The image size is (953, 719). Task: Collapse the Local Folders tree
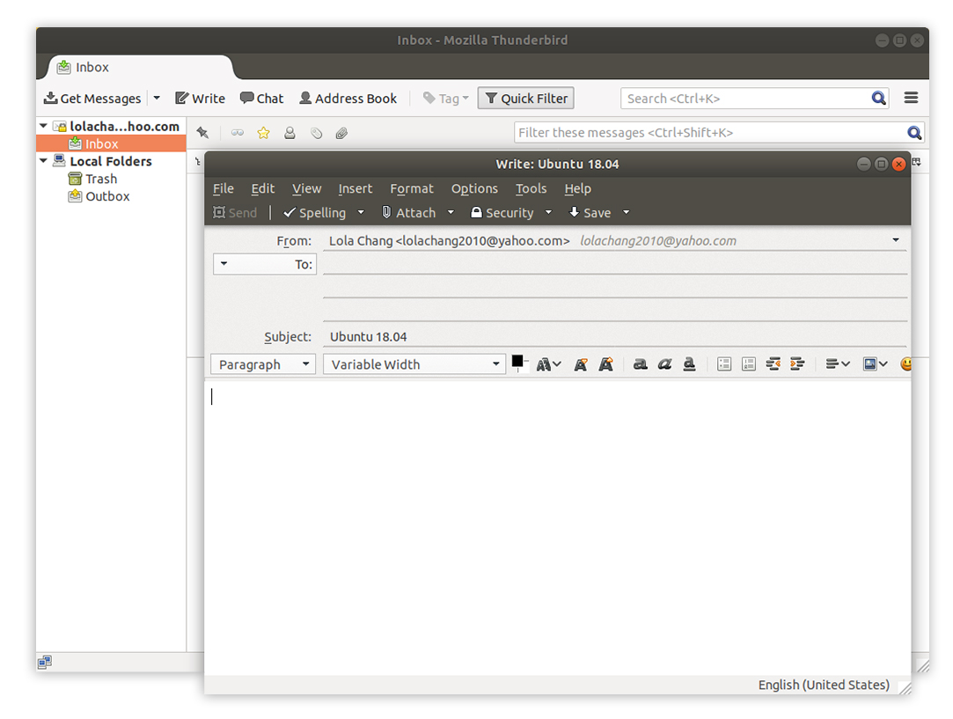43,161
